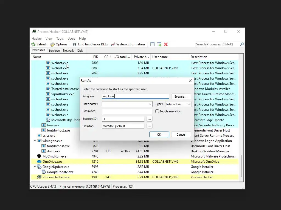Open the User name dropdown
The height and width of the screenshot is (210, 281).
[150, 104]
